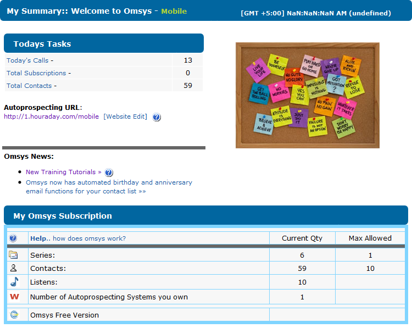Image resolution: width=412 pixels, height=328 pixels.
Task: Click the Contacts person icon
Action: click(13, 268)
